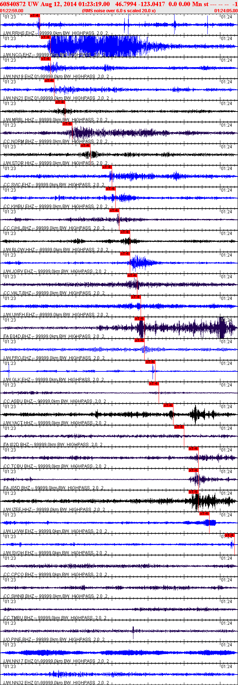Select the UW.BLOW.HHZ station label
238x685 pixels.
[x=56, y=250]
